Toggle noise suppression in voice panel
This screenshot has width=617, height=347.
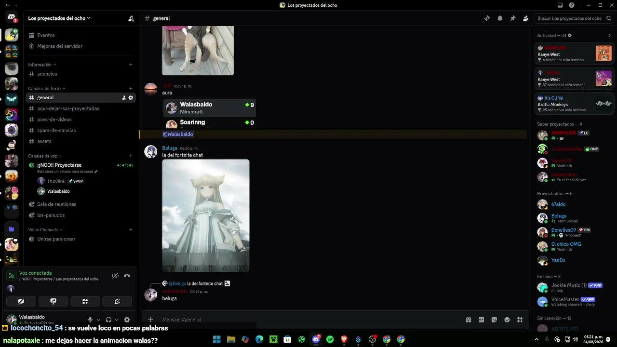click(x=115, y=276)
